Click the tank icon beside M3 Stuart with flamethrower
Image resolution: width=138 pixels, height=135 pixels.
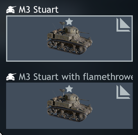click(11, 77)
